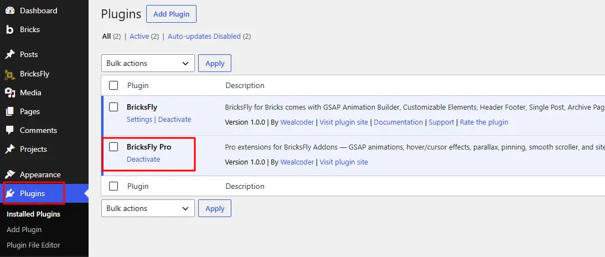Screen dimensions: 605x257
Task: Click the BricksFly bee icon in sidebar
Action: [x=10, y=74]
